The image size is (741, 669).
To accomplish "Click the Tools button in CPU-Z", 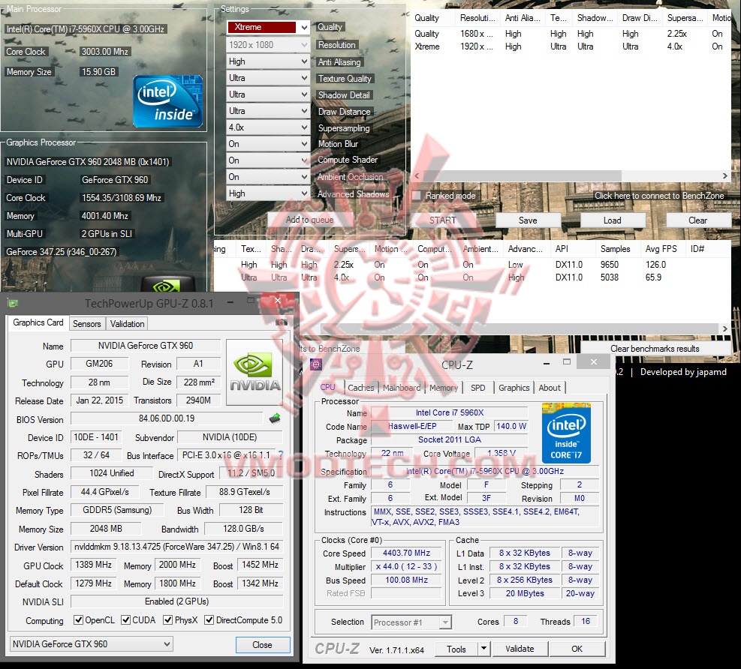I will [x=456, y=649].
